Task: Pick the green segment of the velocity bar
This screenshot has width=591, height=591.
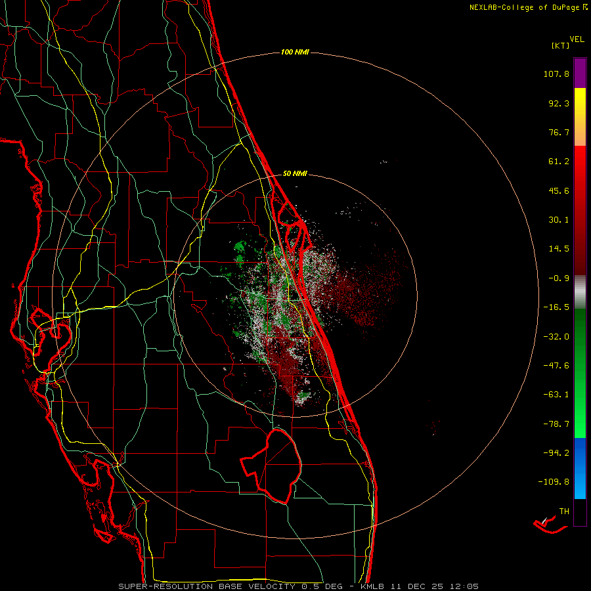Action: [580, 373]
